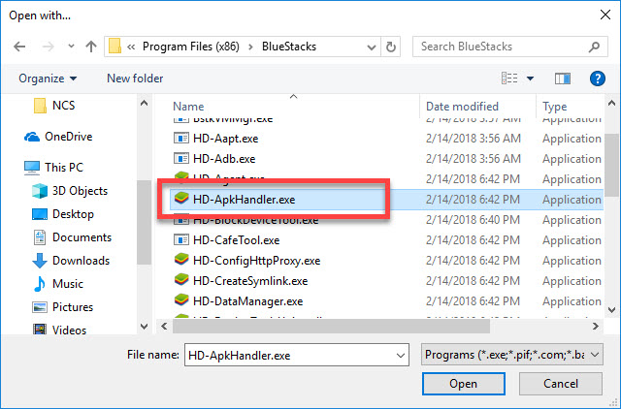This screenshot has height=409, width=621.
Task: Open Downloads in navigation pane
Action: 71,261
